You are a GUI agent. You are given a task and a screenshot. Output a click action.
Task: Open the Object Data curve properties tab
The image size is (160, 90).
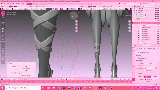coord(134,80)
